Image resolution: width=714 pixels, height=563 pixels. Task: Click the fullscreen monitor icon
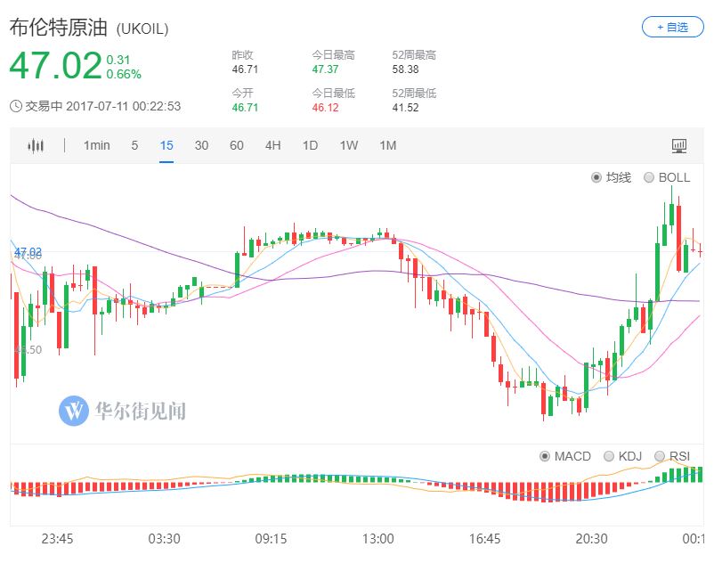point(678,146)
